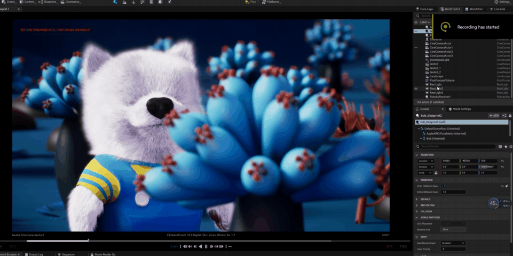The height and width of the screenshot is (256, 513).
Task: Open the Content toolbar menu
Action: [x=27, y=2]
